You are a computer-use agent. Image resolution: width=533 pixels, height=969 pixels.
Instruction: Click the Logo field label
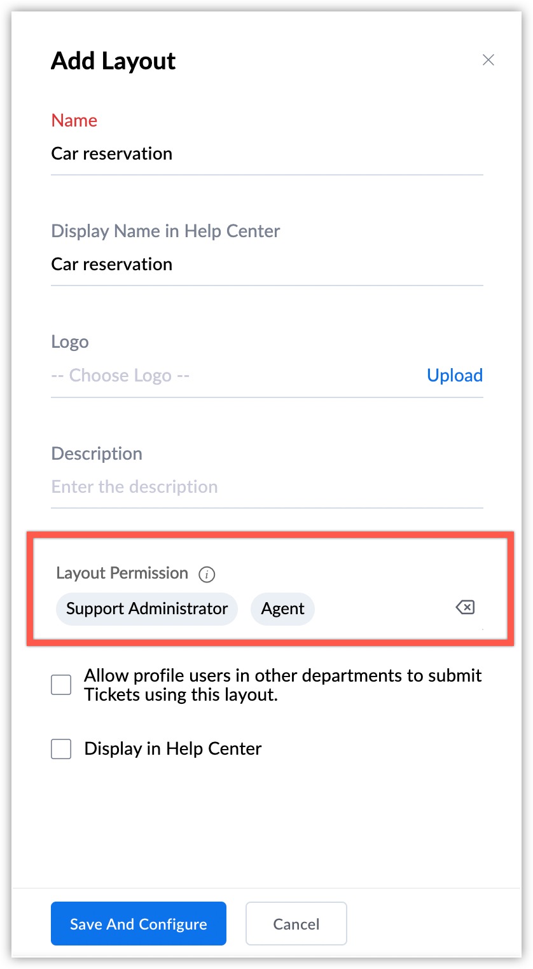[x=70, y=342]
